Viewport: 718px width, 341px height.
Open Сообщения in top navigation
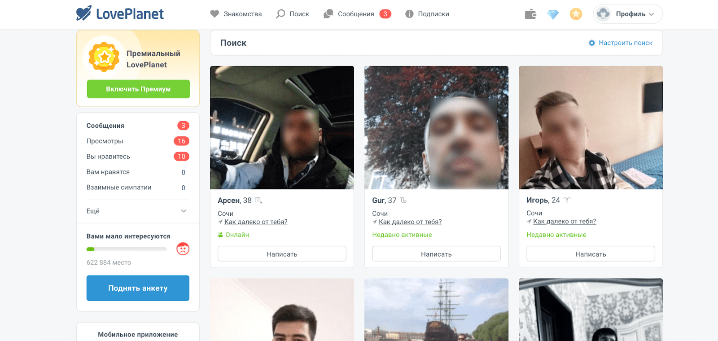pyautogui.click(x=349, y=14)
